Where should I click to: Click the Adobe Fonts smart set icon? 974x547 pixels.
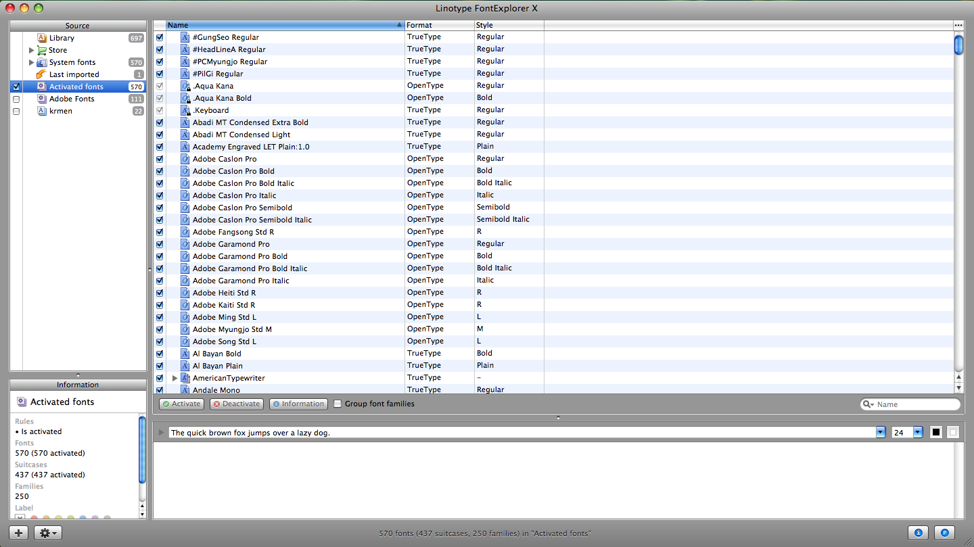click(x=42, y=99)
